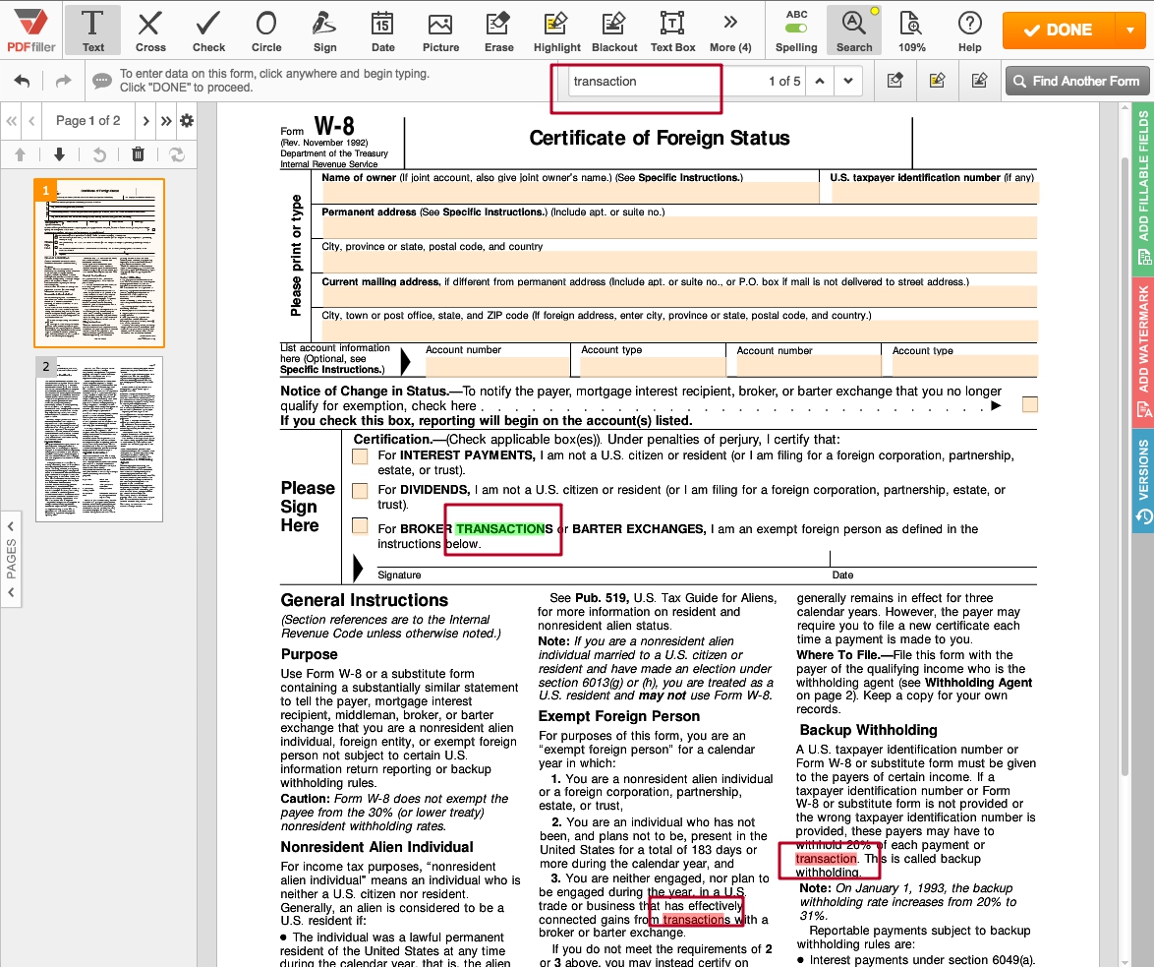This screenshot has height=967, width=1154.
Task: Pick the Blackout tool
Action: [x=614, y=30]
